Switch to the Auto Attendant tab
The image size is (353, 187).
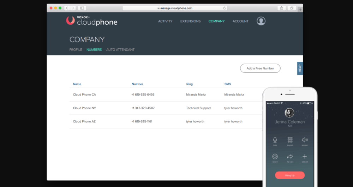coord(120,50)
